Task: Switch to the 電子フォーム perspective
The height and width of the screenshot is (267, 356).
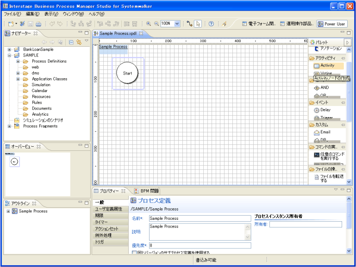Action: (259, 24)
